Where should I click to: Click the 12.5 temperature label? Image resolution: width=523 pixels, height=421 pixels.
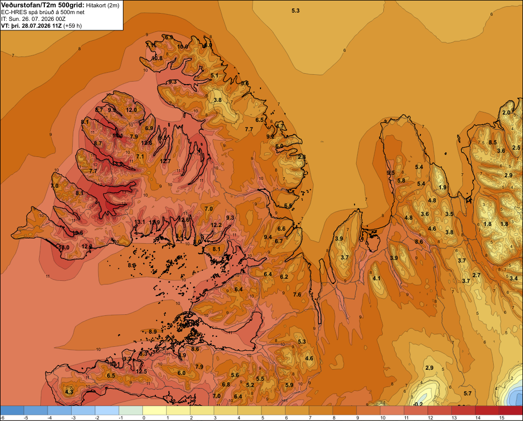coord(141,371)
